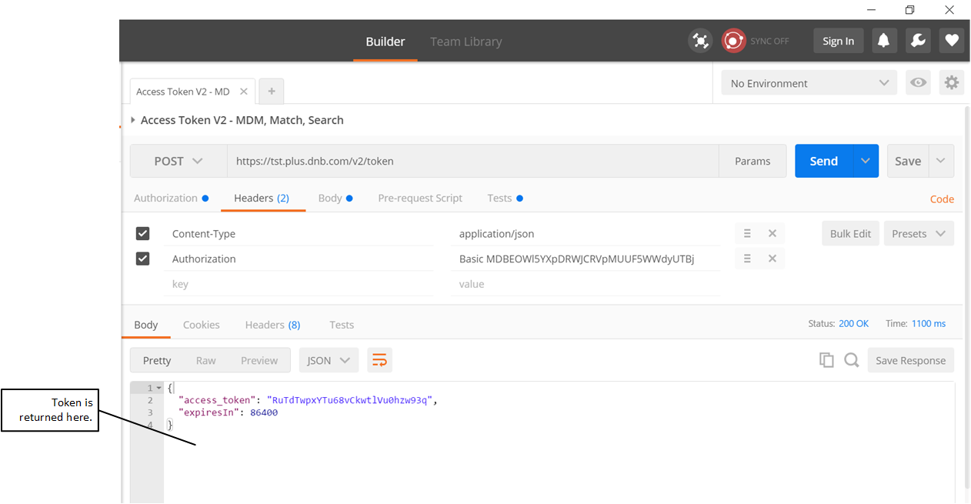The width and height of the screenshot is (971, 504).
Task: Click the vertical scrollbar on right edge
Action: pyautogui.click(x=967, y=299)
